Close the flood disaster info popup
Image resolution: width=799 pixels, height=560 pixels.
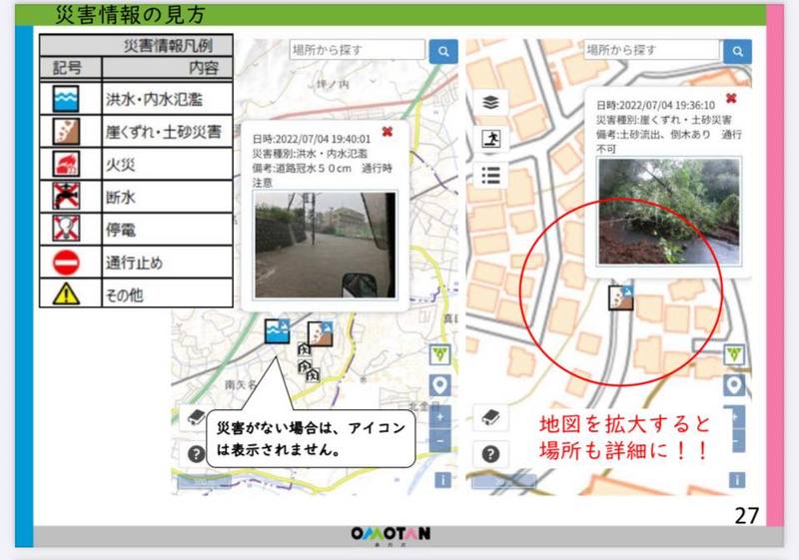coord(388,131)
